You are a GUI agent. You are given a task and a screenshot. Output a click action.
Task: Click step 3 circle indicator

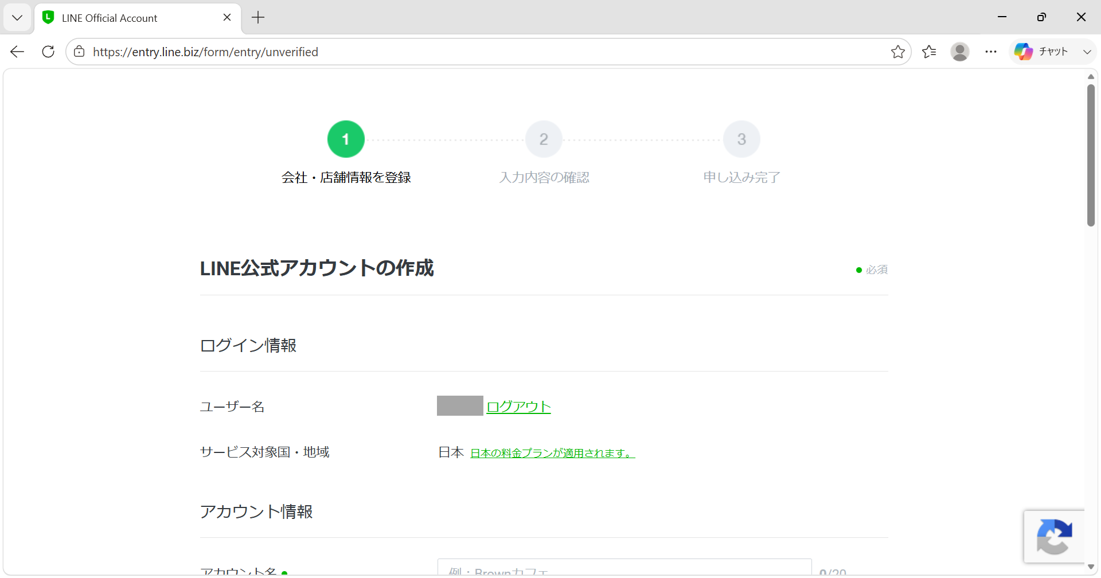[x=741, y=139]
